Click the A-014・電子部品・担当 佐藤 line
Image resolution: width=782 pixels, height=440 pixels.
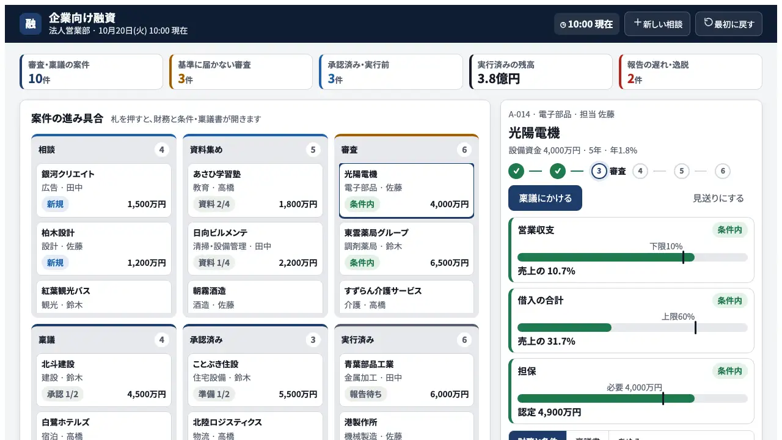[561, 114]
